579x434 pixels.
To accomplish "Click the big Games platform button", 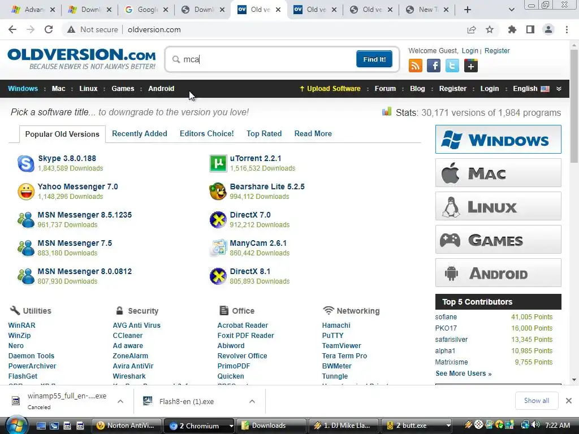I will click(x=498, y=240).
